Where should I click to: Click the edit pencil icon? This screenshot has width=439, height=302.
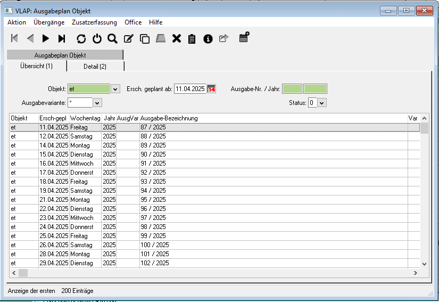pos(128,38)
